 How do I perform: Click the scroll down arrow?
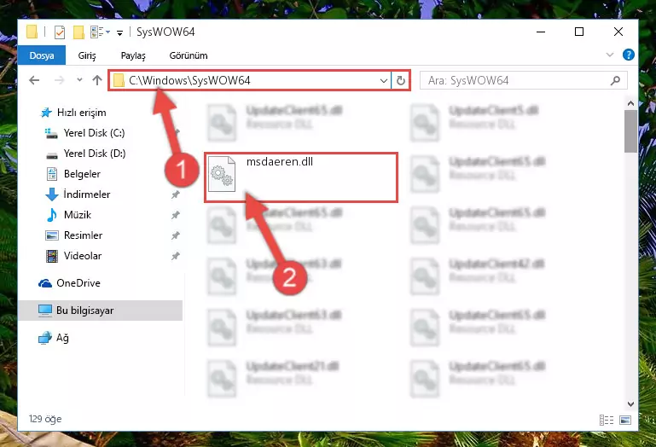[x=630, y=403]
